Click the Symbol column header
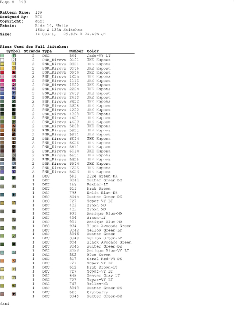Image resolution: width=234 pixels, height=331 pixels. click(13, 51)
